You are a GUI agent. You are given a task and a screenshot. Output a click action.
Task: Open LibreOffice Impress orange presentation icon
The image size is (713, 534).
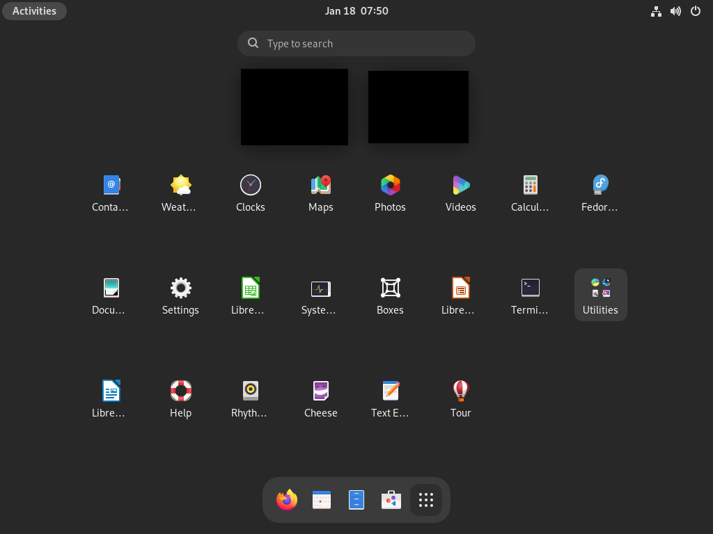pyautogui.click(x=461, y=295)
